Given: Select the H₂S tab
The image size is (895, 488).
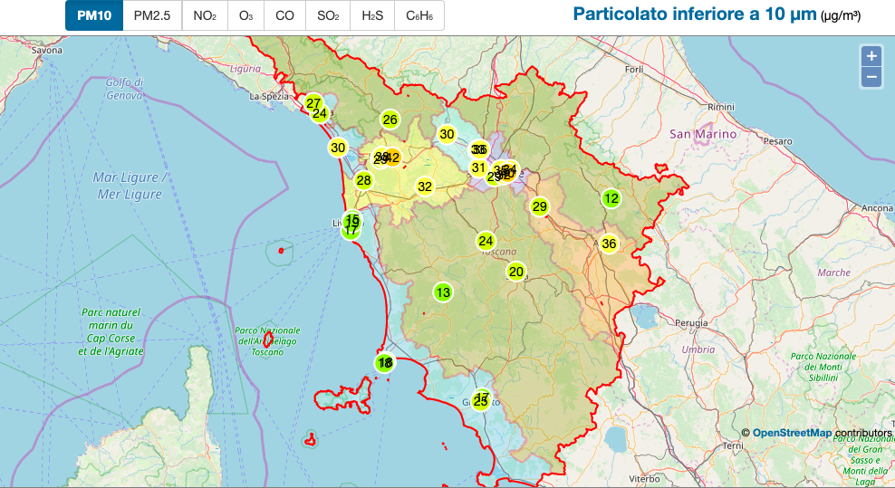Looking at the screenshot, I should pyautogui.click(x=371, y=15).
